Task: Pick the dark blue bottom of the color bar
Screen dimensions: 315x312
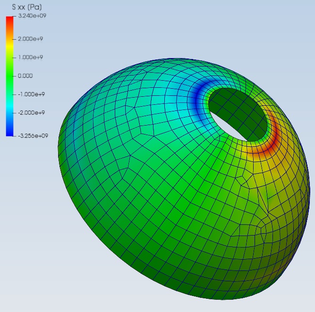Action: click(10, 132)
